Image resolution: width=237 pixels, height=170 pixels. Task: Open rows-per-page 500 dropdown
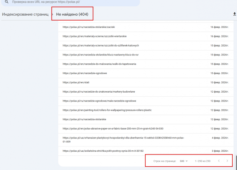click(x=184, y=161)
